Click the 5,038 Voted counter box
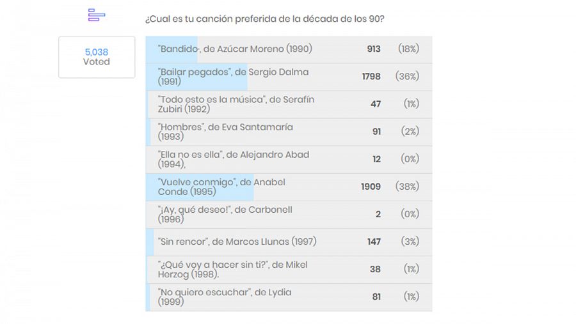 (97, 57)
